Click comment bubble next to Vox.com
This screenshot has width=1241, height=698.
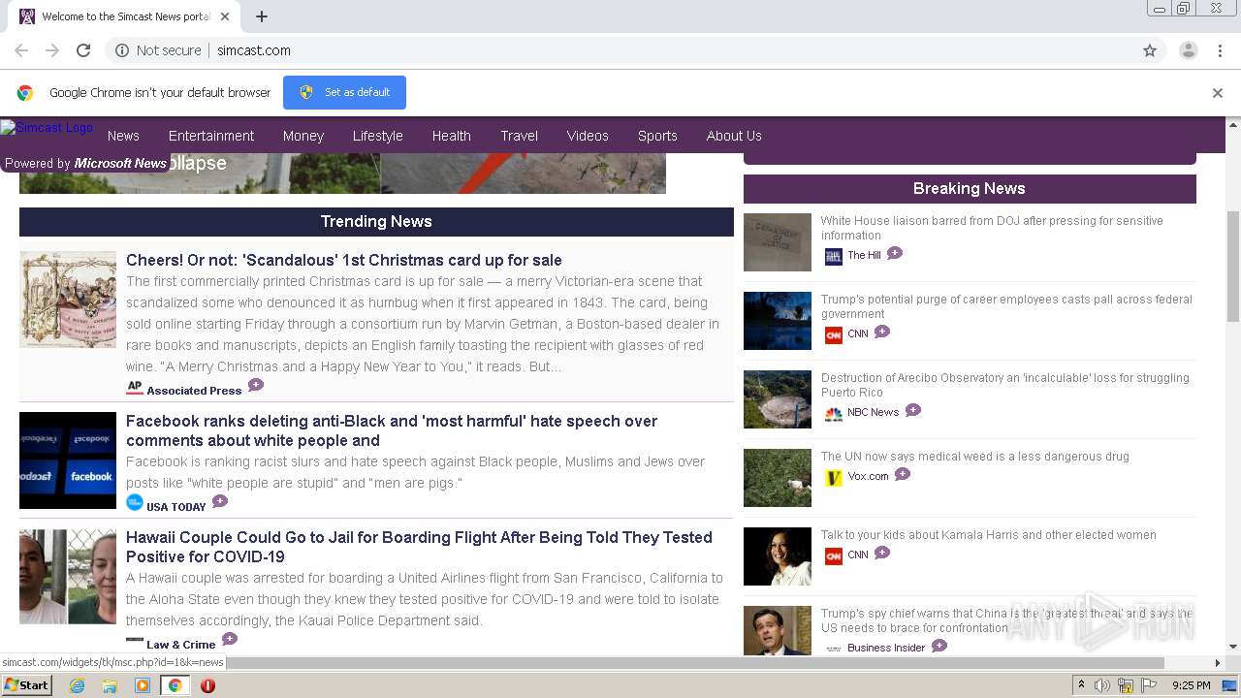coord(902,474)
